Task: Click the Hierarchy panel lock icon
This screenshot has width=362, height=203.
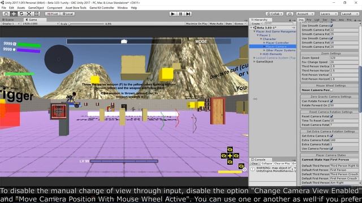Action: (x=290, y=20)
